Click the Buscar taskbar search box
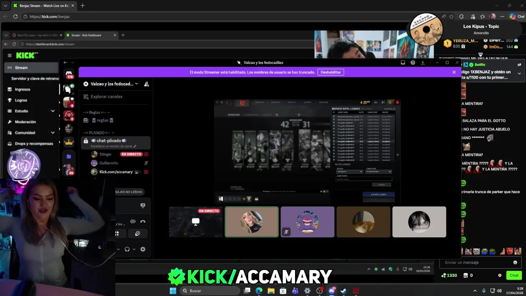The width and height of the screenshot is (526, 296). [210, 291]
